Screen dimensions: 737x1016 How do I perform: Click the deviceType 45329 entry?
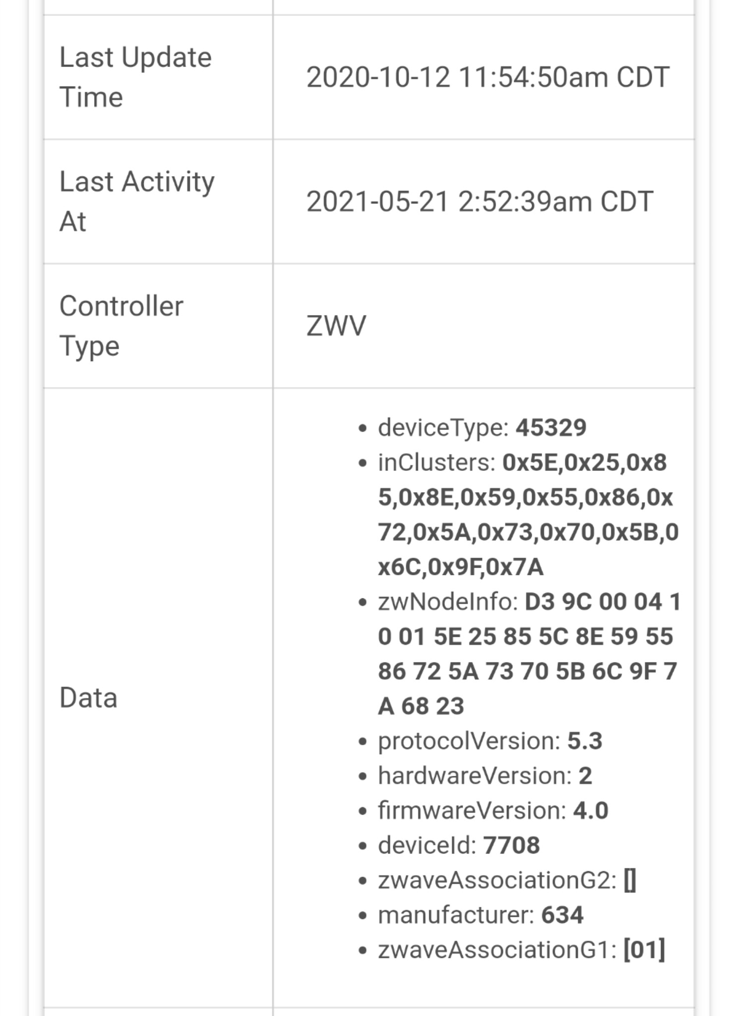tap(482, 428)
